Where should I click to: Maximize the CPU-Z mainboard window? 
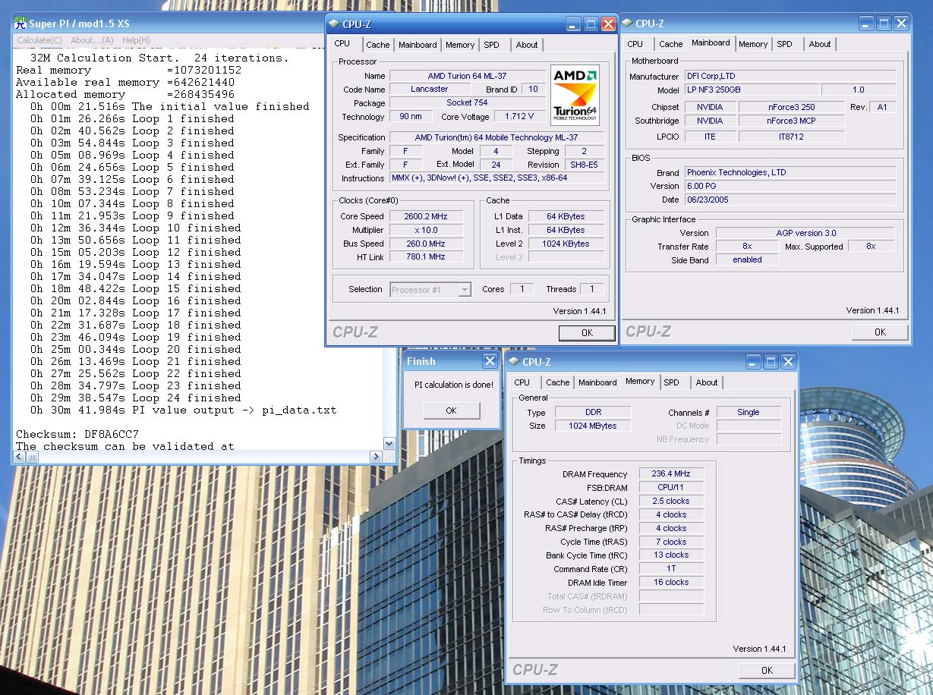click(884, 24)
